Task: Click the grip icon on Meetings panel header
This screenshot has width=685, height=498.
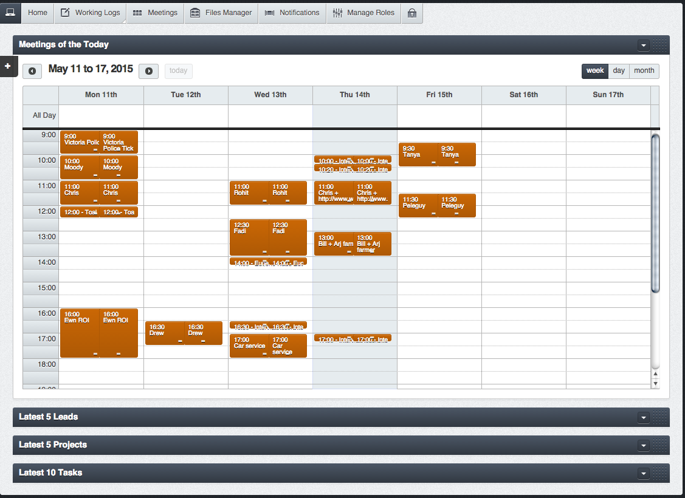Action: pos(660,45)
